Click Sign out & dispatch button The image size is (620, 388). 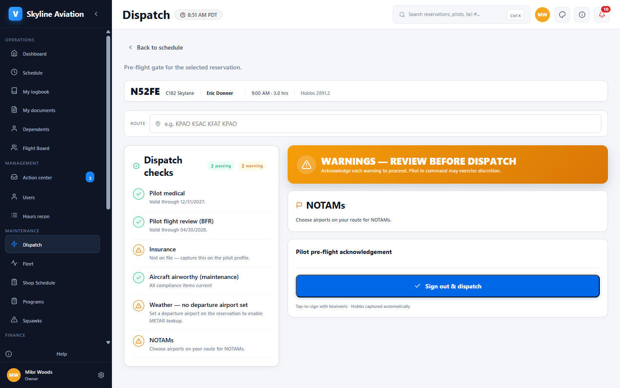pyautogui.click(x=448, y=286)
